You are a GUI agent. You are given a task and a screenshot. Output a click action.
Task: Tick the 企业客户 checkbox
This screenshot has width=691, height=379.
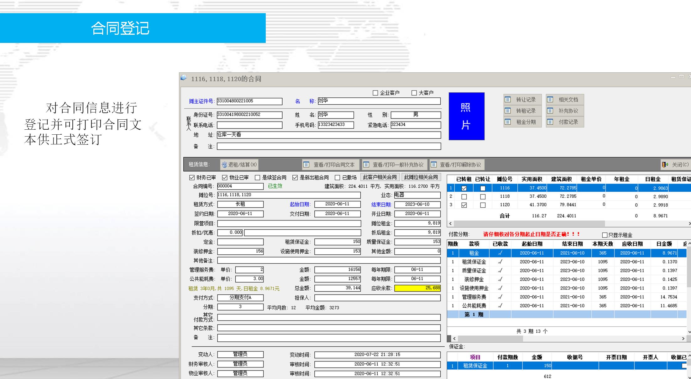375,93
